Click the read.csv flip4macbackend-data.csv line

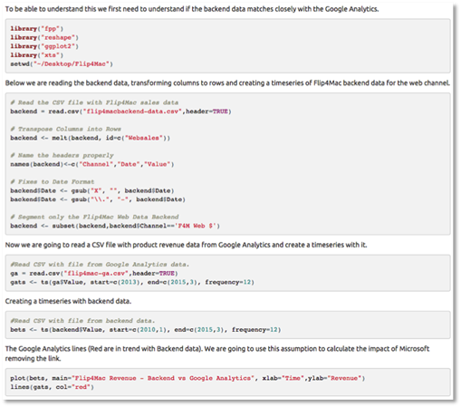[120, 111]
